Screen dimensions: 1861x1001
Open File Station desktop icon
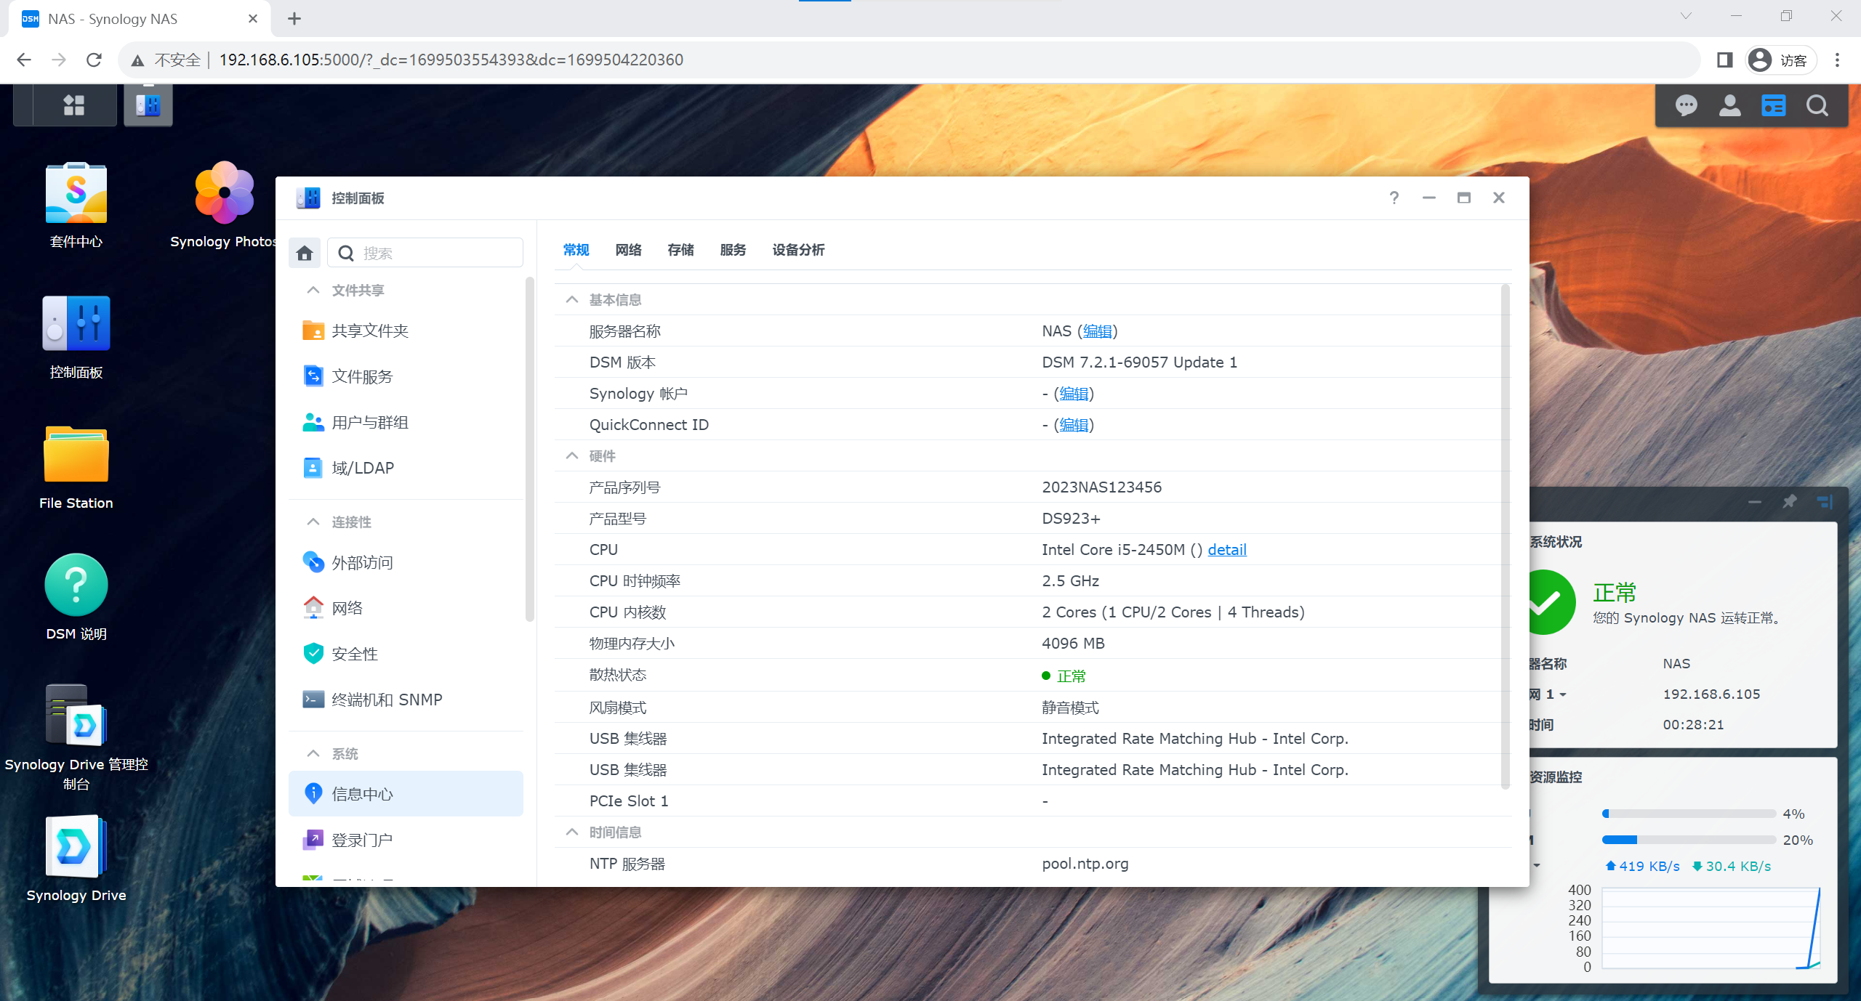click(76, 468)
